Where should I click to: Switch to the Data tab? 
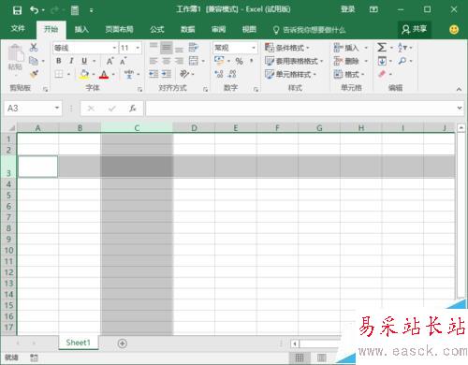tap(188, 29)
